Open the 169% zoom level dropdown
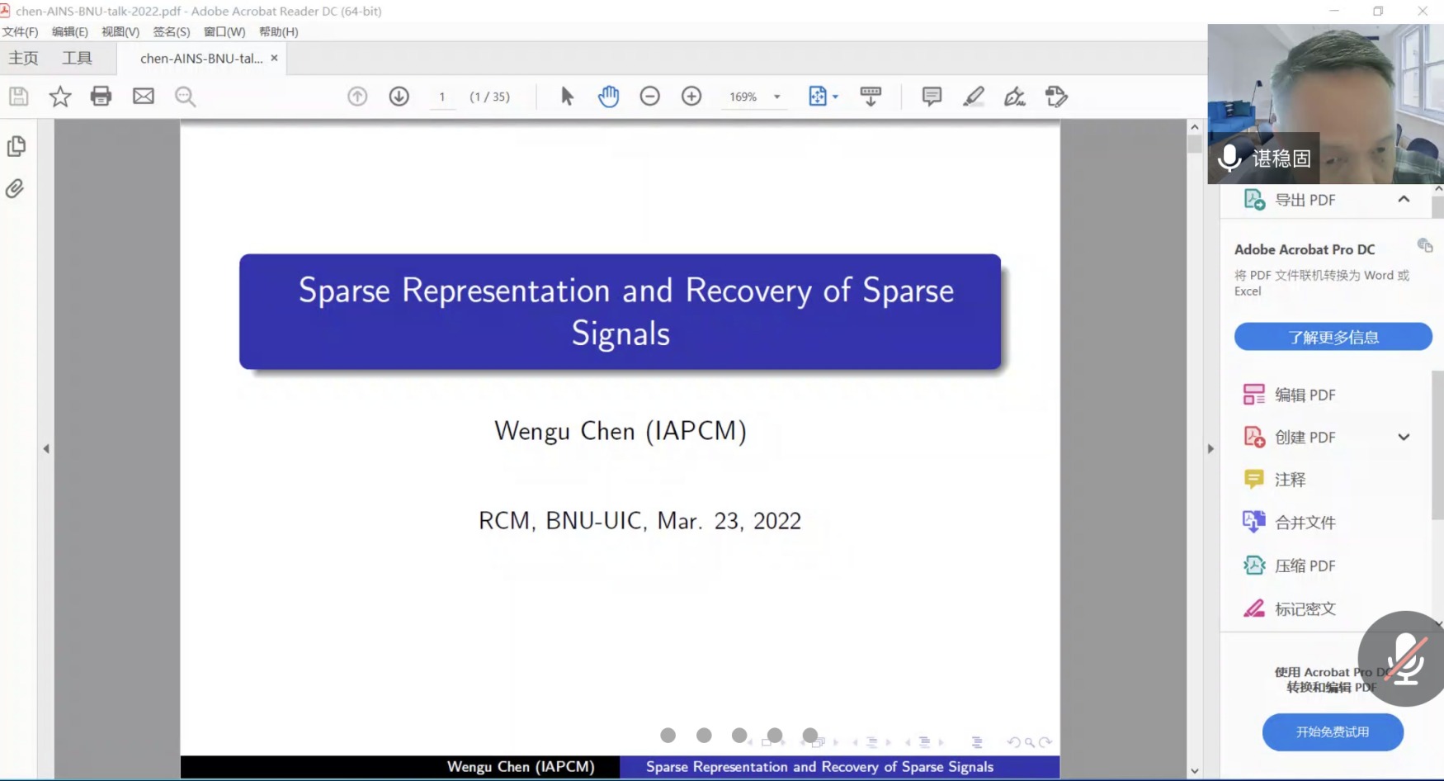1444x781 pixels. (x=776, y=97)
